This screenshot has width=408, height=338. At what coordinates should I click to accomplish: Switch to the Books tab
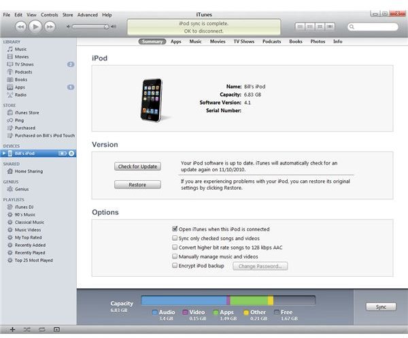coord(296,41)
